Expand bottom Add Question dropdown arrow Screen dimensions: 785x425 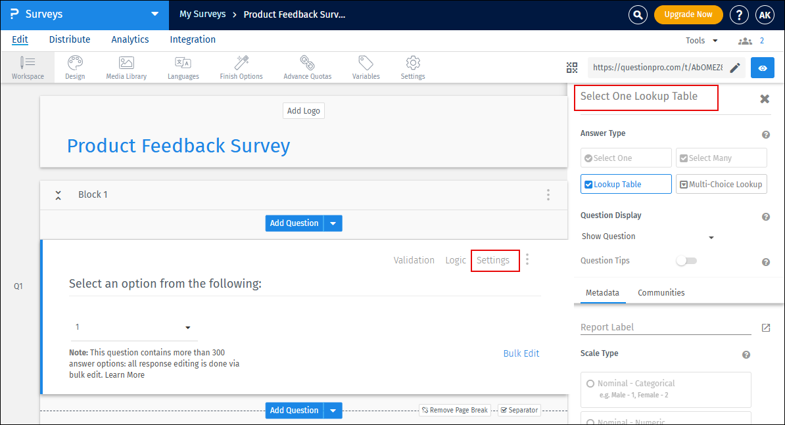point(333,411)
